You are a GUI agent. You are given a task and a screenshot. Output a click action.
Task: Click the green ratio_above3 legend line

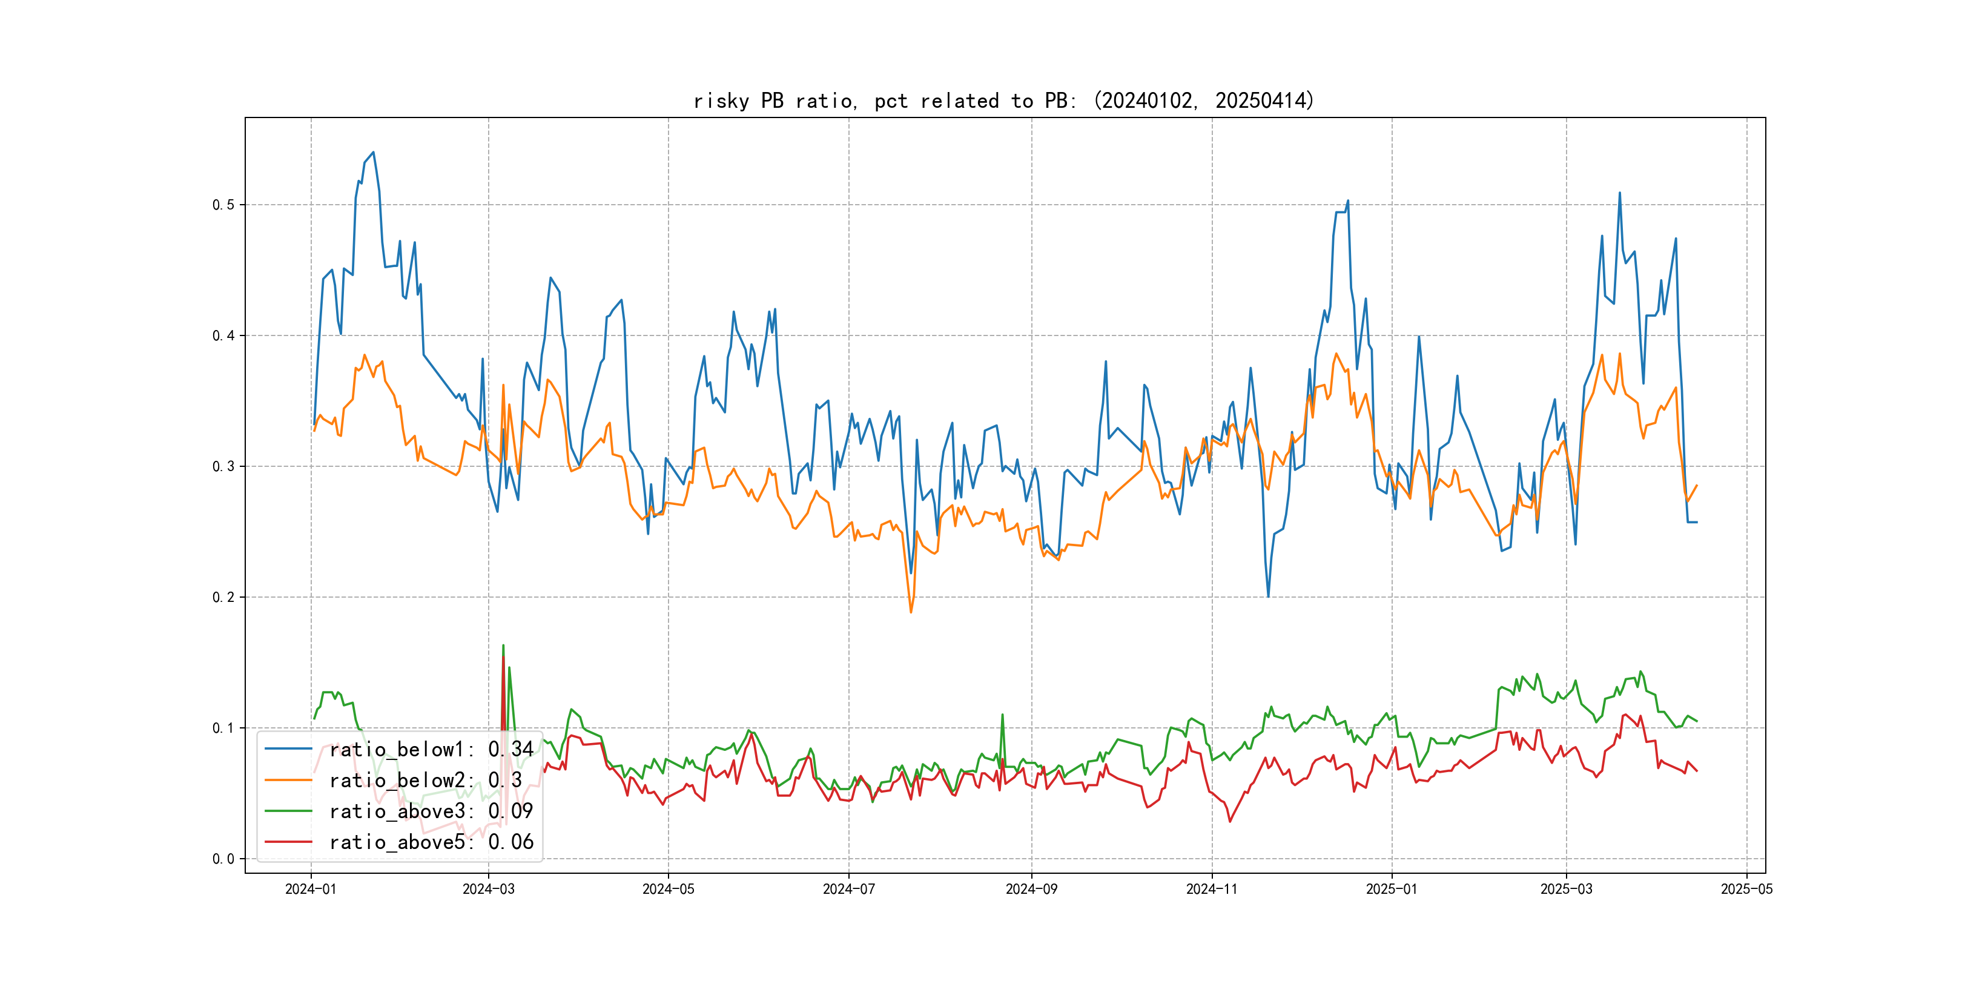pos(288,811)
